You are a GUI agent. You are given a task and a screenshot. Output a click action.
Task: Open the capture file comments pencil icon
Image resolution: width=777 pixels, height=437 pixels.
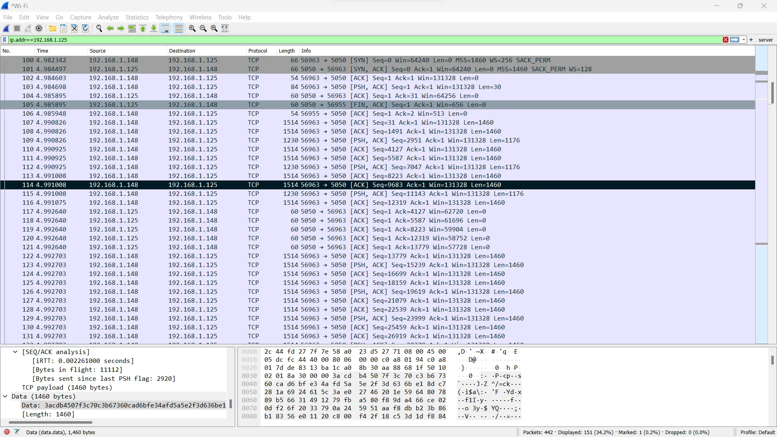pyautogui.click(x=17, y=432)
